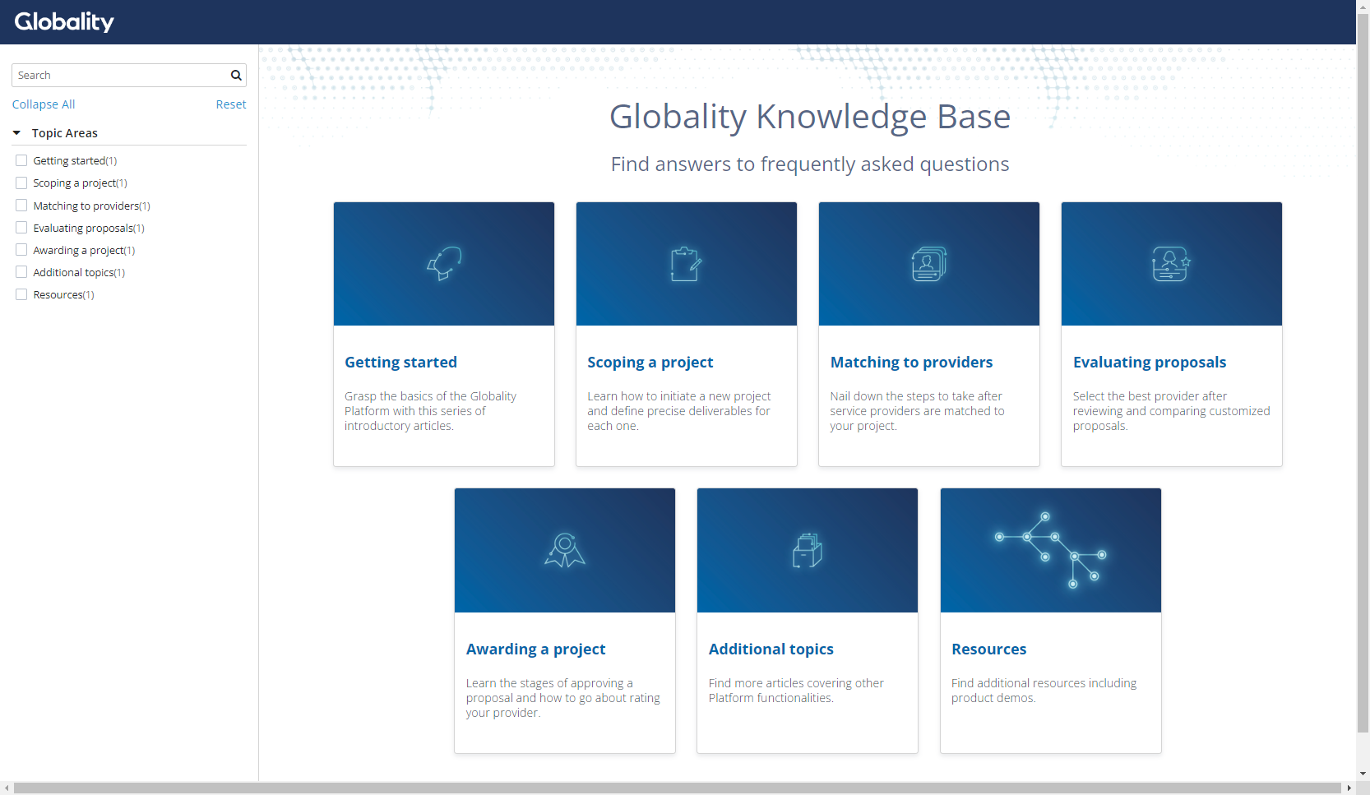Screen dimensions: 1370x795
Task: Click the rating icon on Evaluating proposals card
Action: (x=1171, y=263)
